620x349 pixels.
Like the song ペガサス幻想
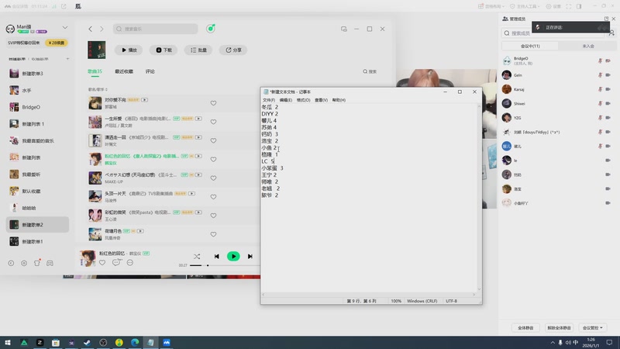point(214,178)
